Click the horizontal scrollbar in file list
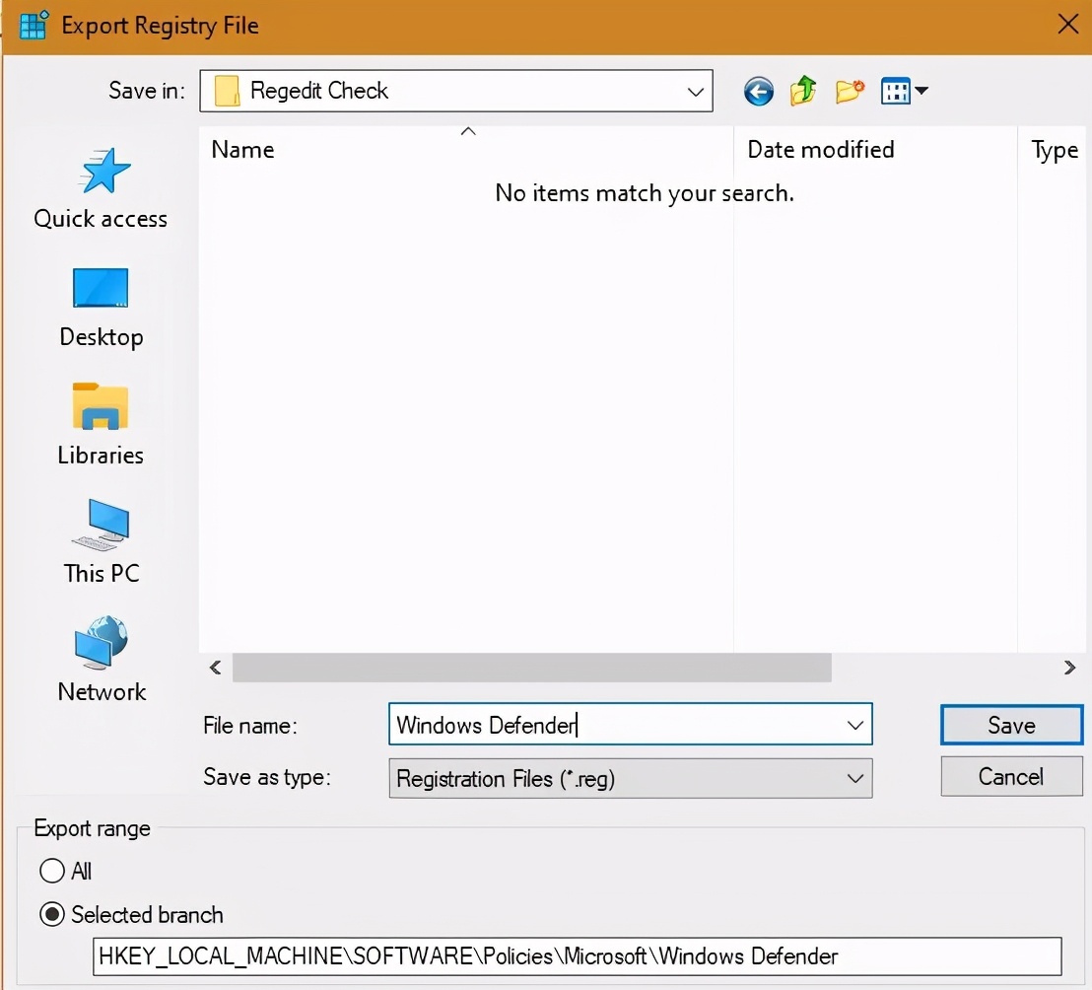The width and height of the screenshot is (1092, 990). [532, 668]
